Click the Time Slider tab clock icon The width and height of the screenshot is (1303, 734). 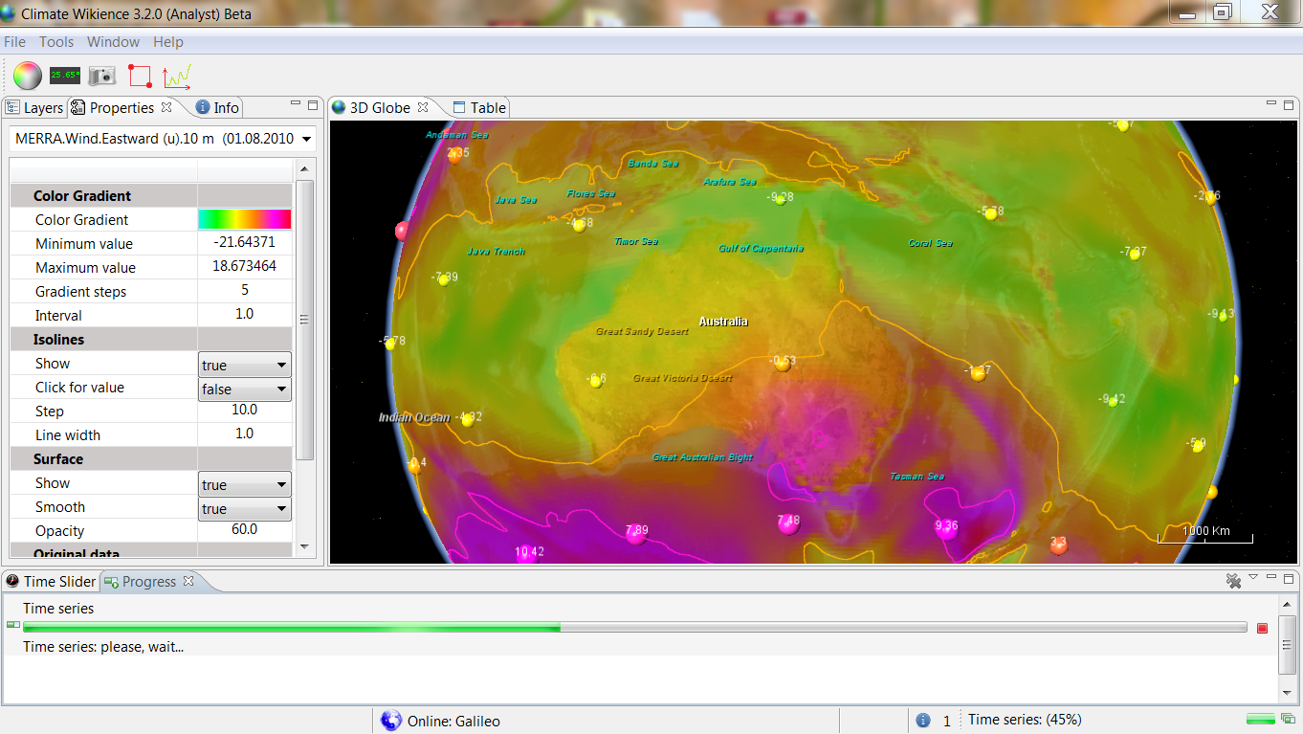(x=12, y=581)
